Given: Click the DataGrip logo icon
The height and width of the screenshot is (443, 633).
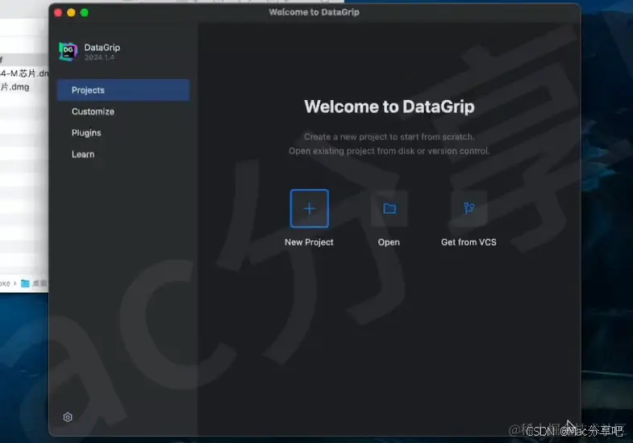Looking at the screenshot, I should (69, 52).
